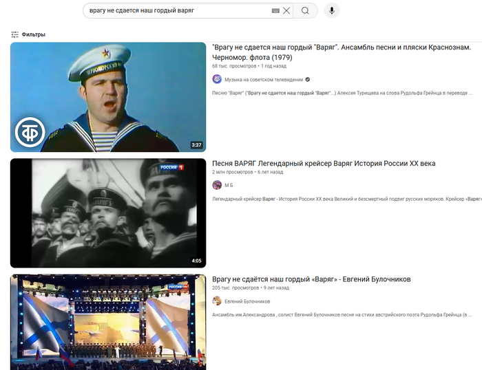
Task: Start voice search with the microphone icon
Action: [332, 10]
